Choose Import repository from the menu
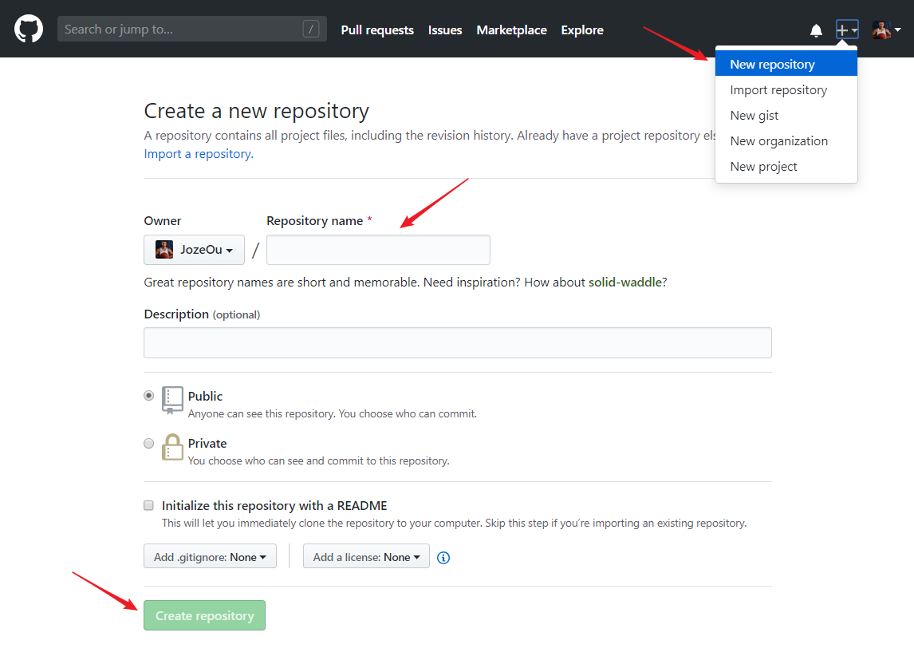The image size is (914, 660). click(786, 90)
